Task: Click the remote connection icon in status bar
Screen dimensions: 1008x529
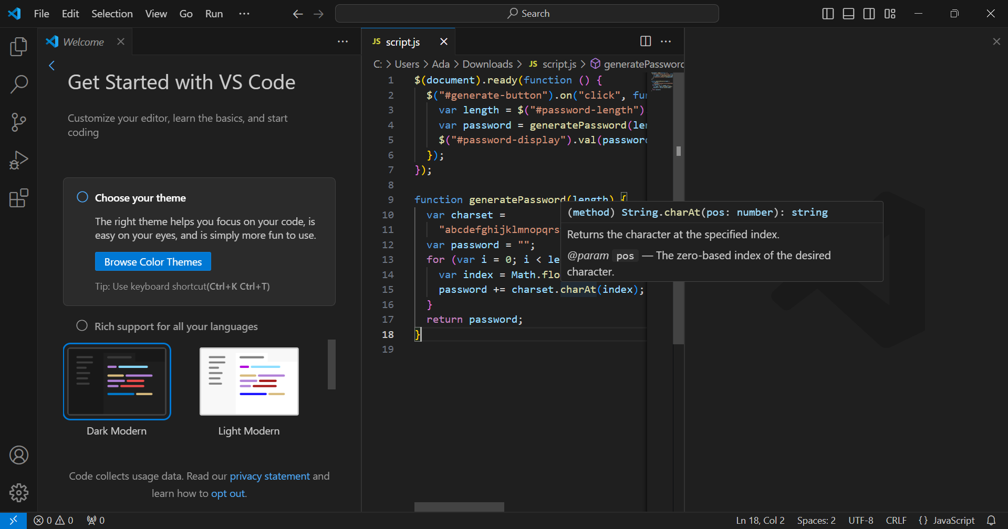Action: 14,520
